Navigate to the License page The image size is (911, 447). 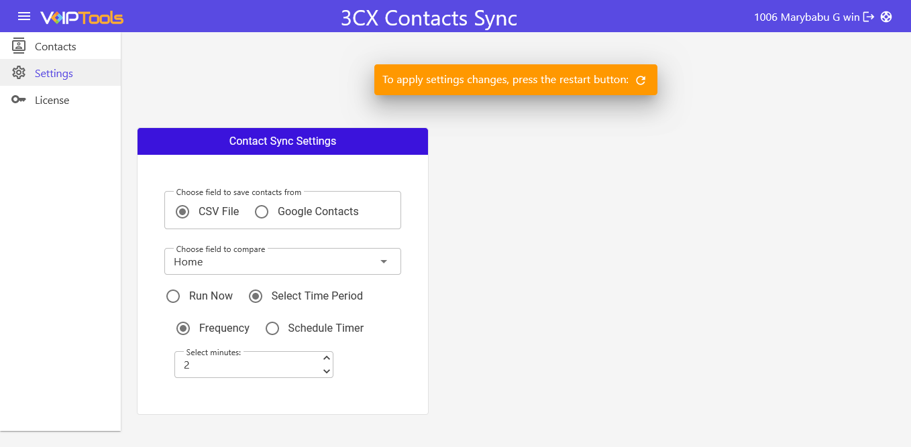52,99
